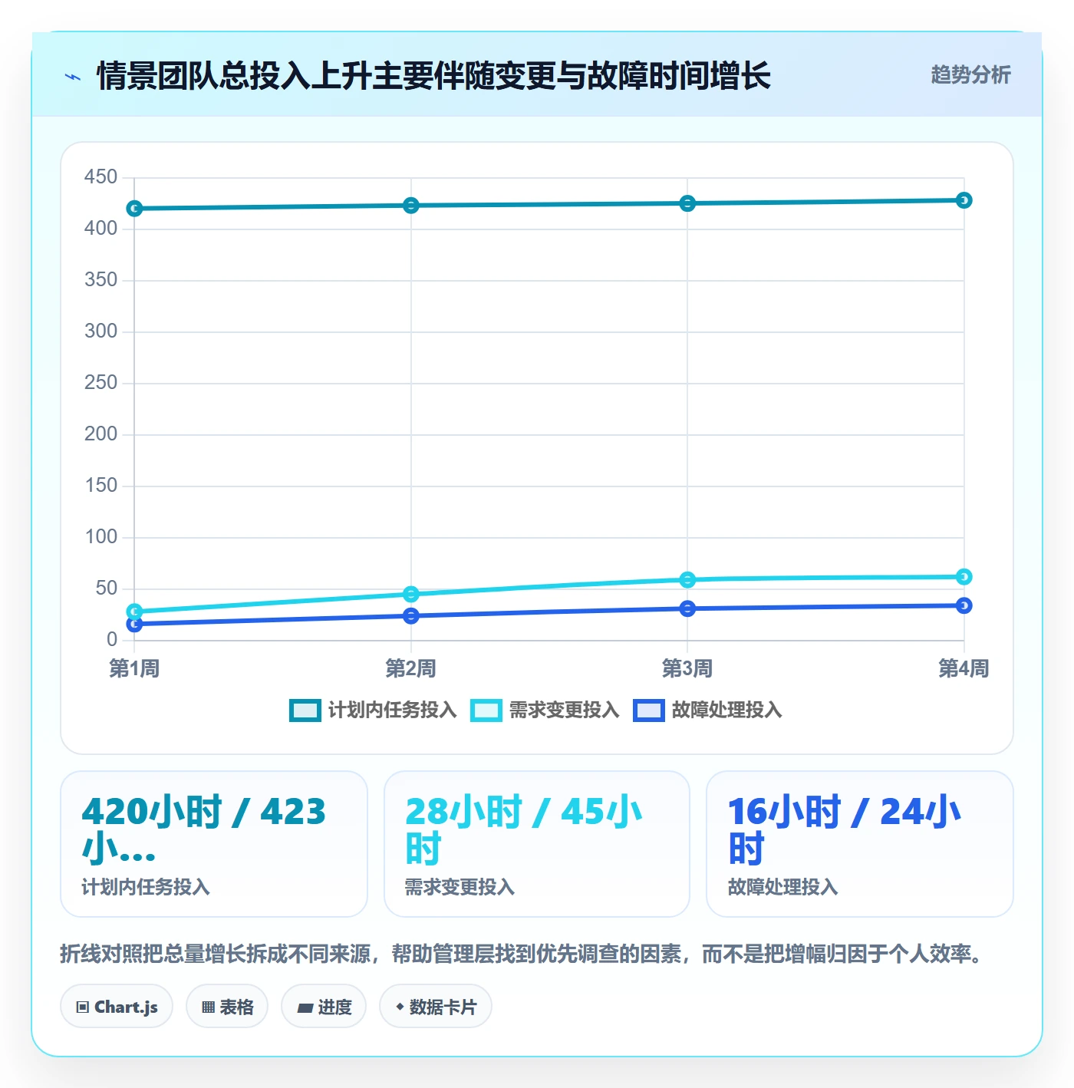Click the 0 y-axis label
The width and height of the screenshot is (1074, 1088).
[112, 640]
